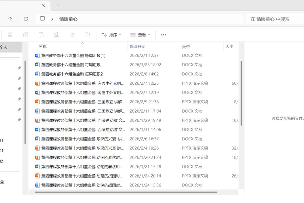Click Word icon of 沟通中外文明 dated 2026/2/7 12:19

click(37, 92)
